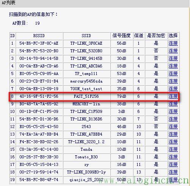Viewport: 190px width, 186px height.
Task: Click the BSSID column header
Action: pyautogui.click(x=39, y=36)
